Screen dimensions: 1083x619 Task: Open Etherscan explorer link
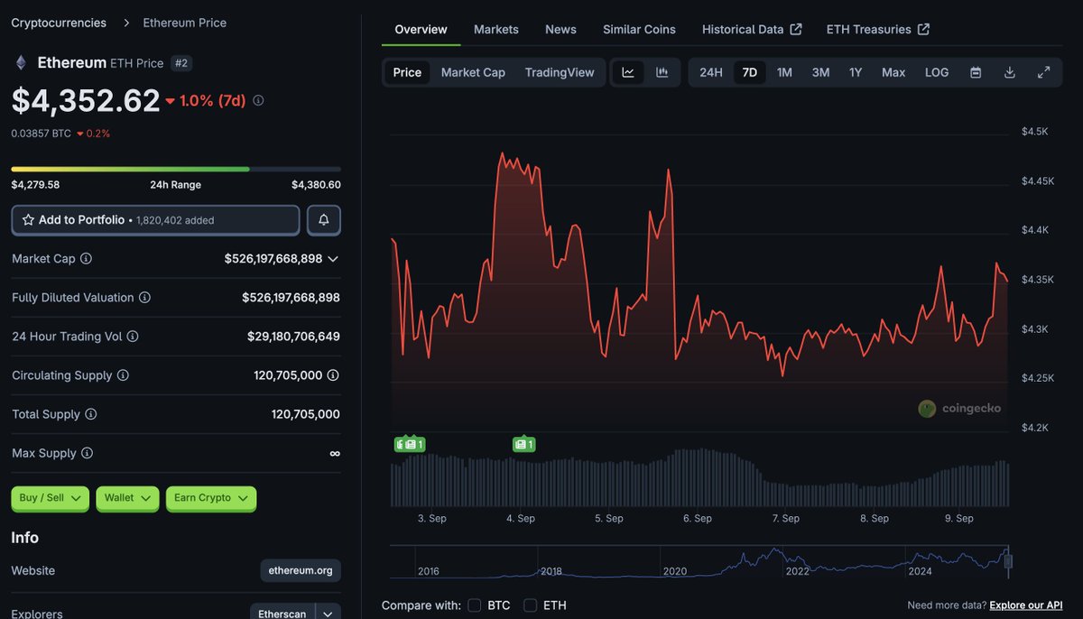click(x=282, y=614)
